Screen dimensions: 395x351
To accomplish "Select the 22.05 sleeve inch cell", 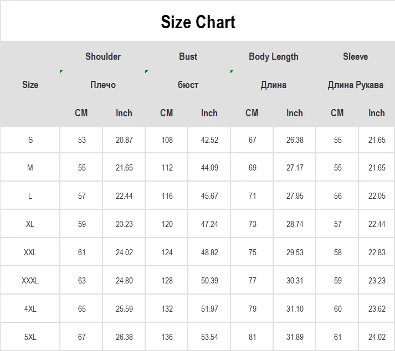I will coord(377,196).
